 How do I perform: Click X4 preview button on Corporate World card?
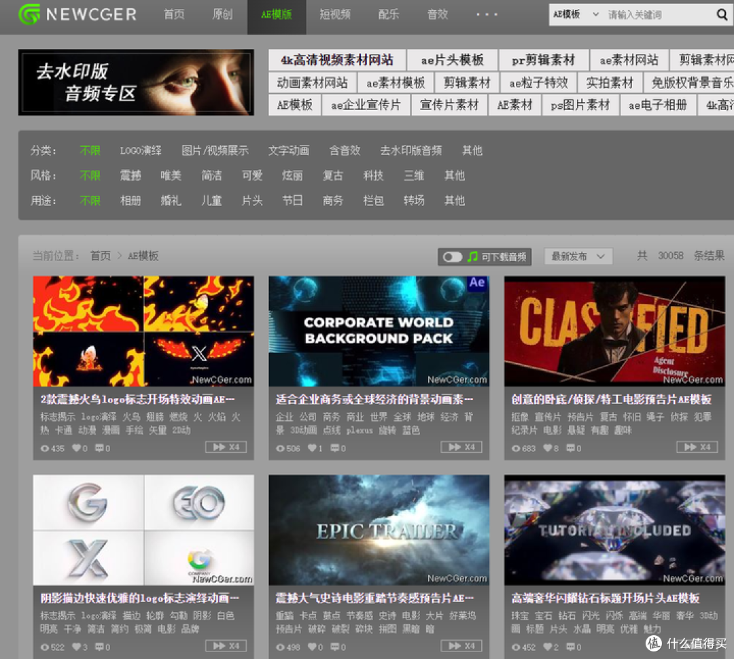tap(461, 447)
